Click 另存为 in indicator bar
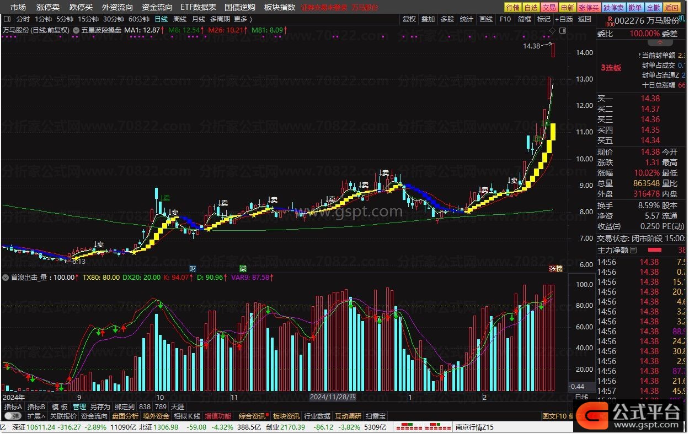Viewport: 689px width, 434px height. coord(100,406)
